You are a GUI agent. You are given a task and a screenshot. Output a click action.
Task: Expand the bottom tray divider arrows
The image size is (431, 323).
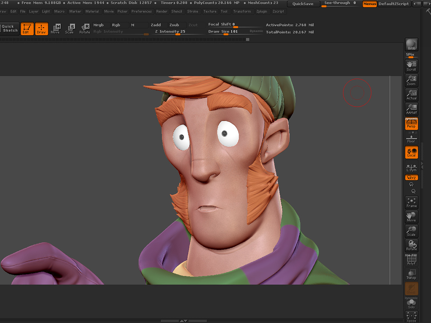pyautogui.click(x=184, y=321)
